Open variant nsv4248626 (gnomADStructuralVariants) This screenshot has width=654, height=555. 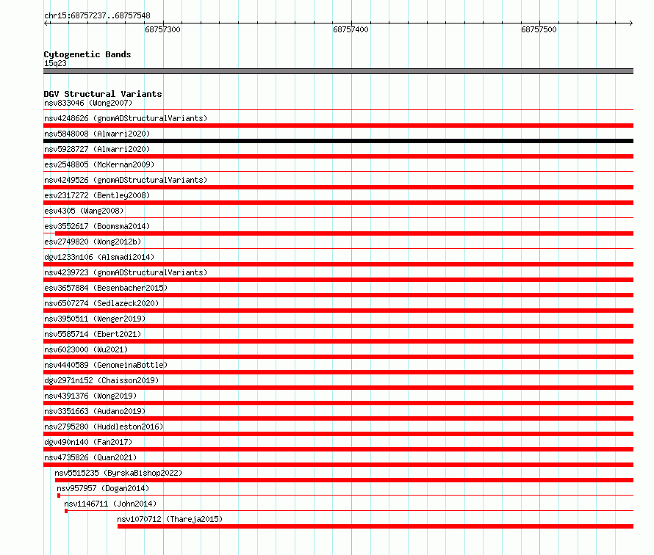point(126,118)
